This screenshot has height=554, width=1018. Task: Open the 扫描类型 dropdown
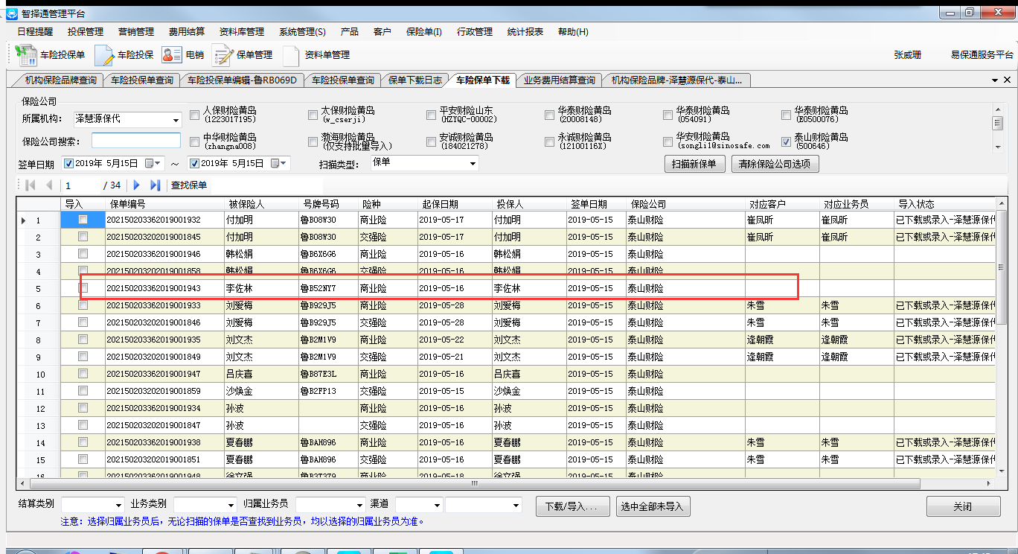click(x=473, y=163)
